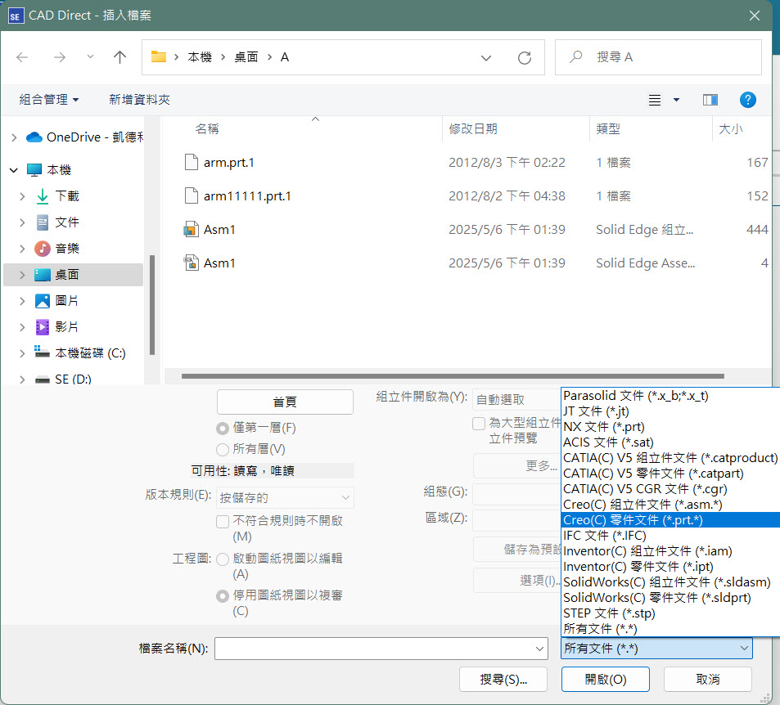780x705 pixels.
Task: Choose IFC 文件 (*.IFC) file type
Action: pyautogui.click(x=670, y=536)
